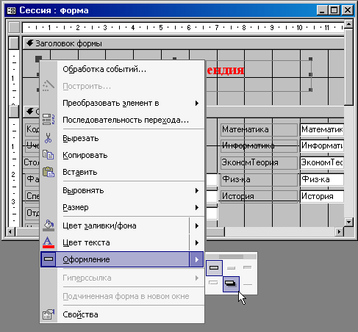Maximize the Сессия : форма window
The image size is (358, 332).
coord(334,10)
